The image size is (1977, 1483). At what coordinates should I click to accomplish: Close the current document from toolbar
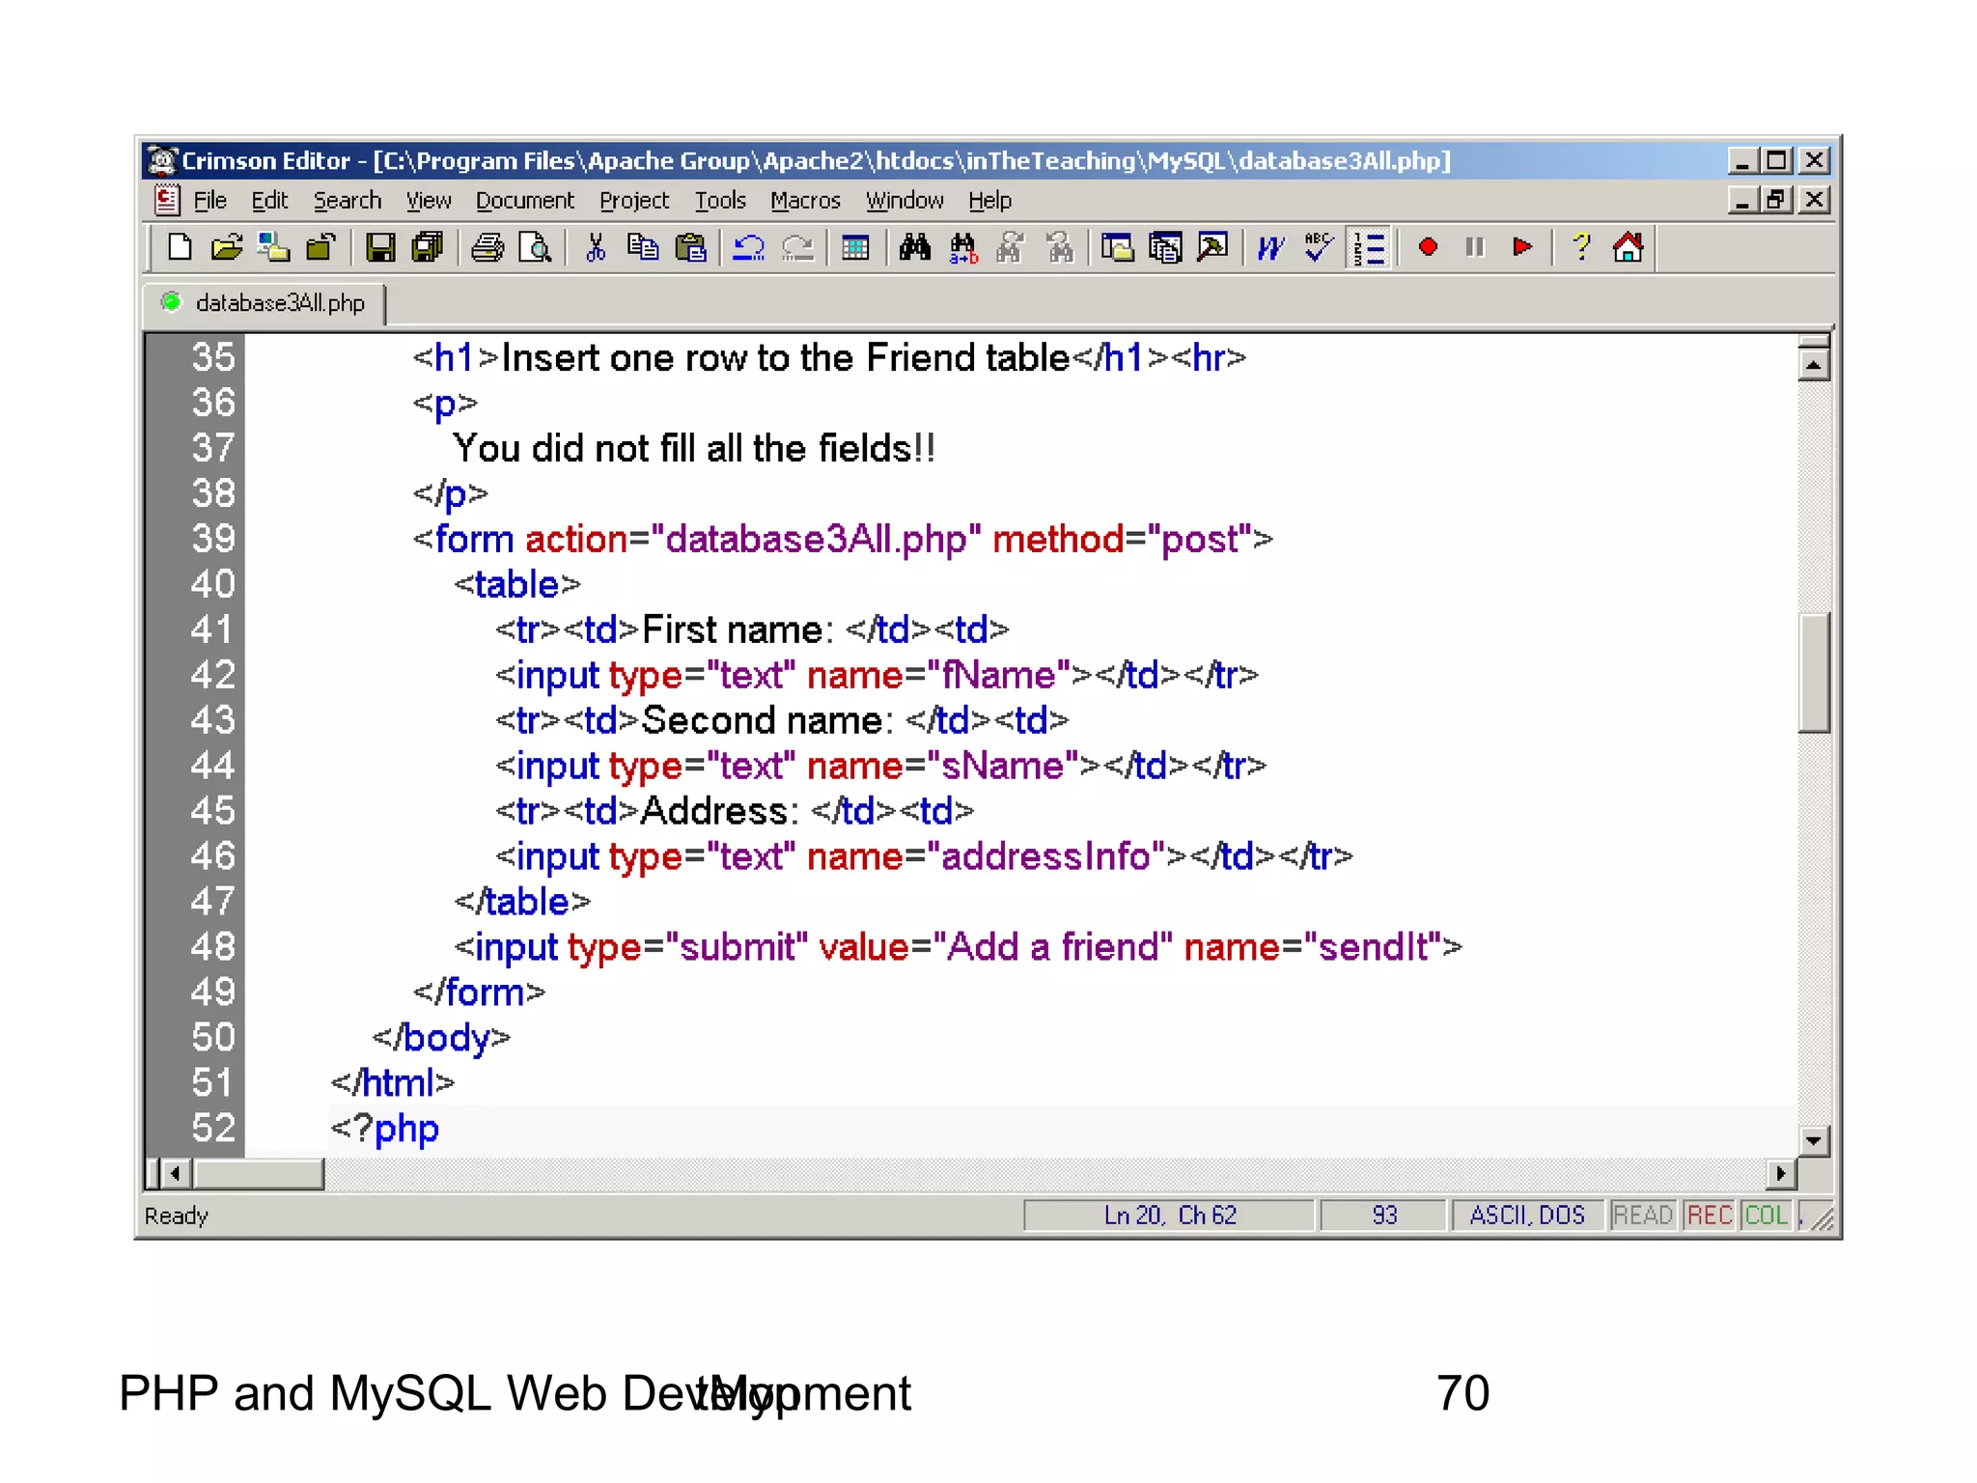[320, 248]
